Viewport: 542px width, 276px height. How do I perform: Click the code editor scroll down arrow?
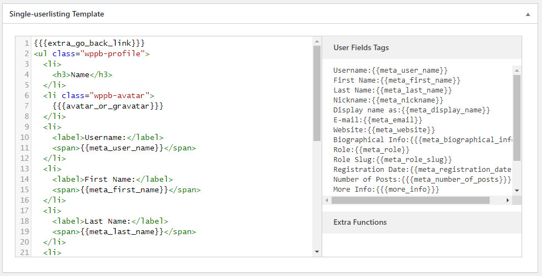tap(317, 252)
